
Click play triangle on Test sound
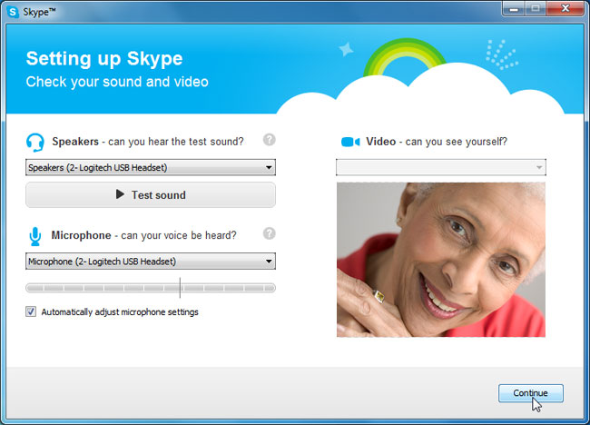[x=120, y=194]
